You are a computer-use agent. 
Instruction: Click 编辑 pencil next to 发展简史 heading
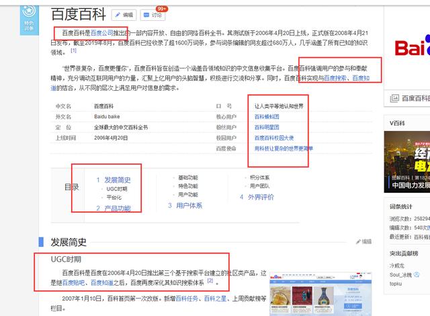363,241
